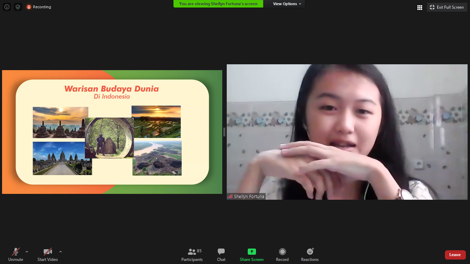Viewport: 470px width, 264px height.
Task: Click Exit Full Screen button
Action: [447, 7]
